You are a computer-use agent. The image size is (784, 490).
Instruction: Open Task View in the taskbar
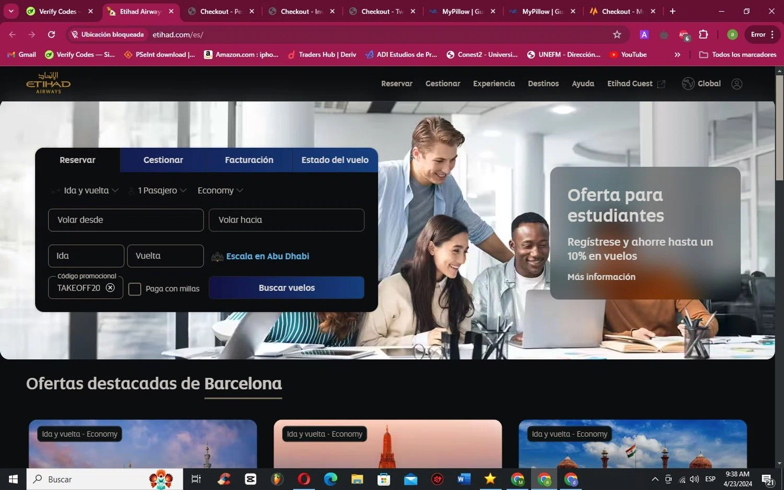(196, 479)
